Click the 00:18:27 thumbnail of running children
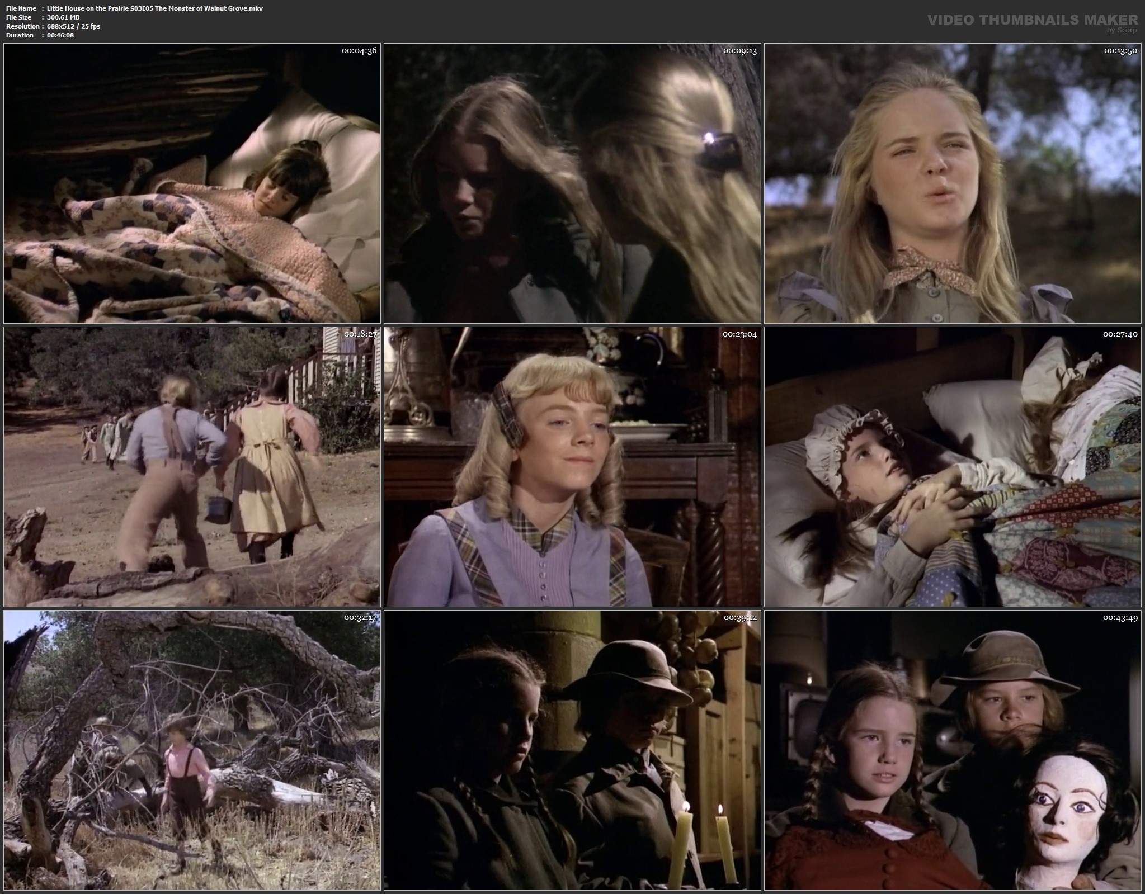 [x=192, y=467]
